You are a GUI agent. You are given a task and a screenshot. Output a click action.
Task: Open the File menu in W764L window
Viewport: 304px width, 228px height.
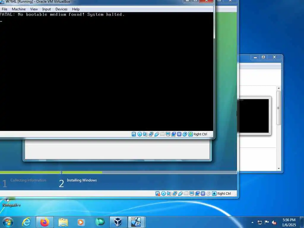pos(4,9)
